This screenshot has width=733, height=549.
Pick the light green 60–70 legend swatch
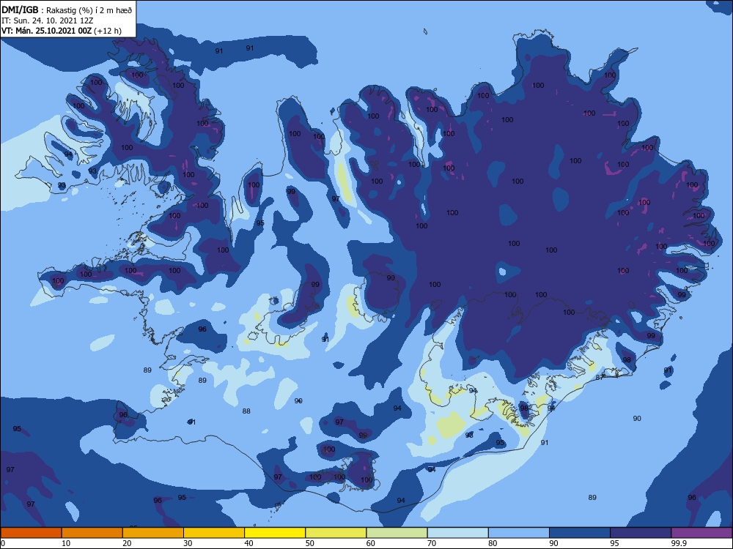point(397,533)
